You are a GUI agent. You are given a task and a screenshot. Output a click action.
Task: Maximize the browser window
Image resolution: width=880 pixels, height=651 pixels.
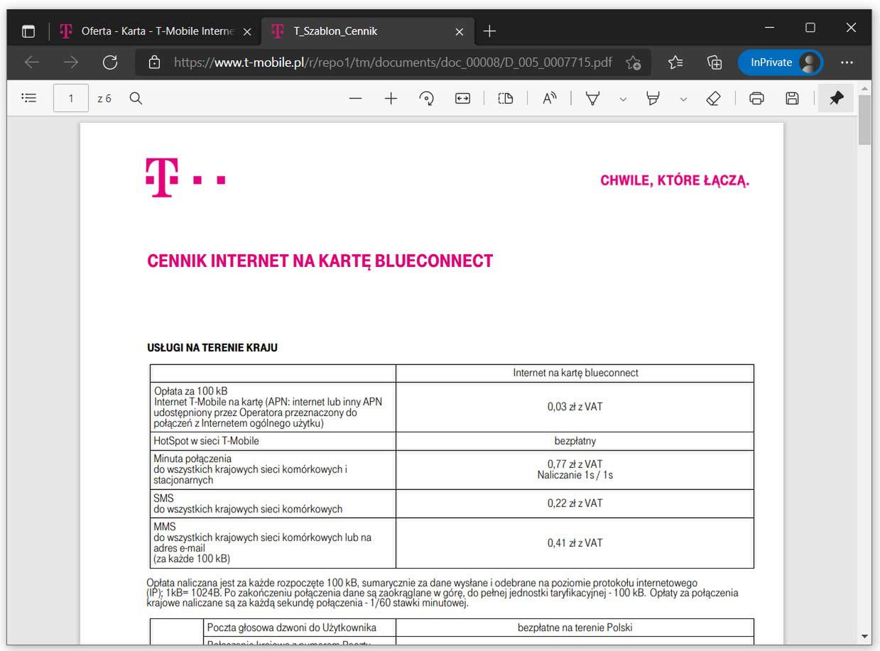pos(810,28)
